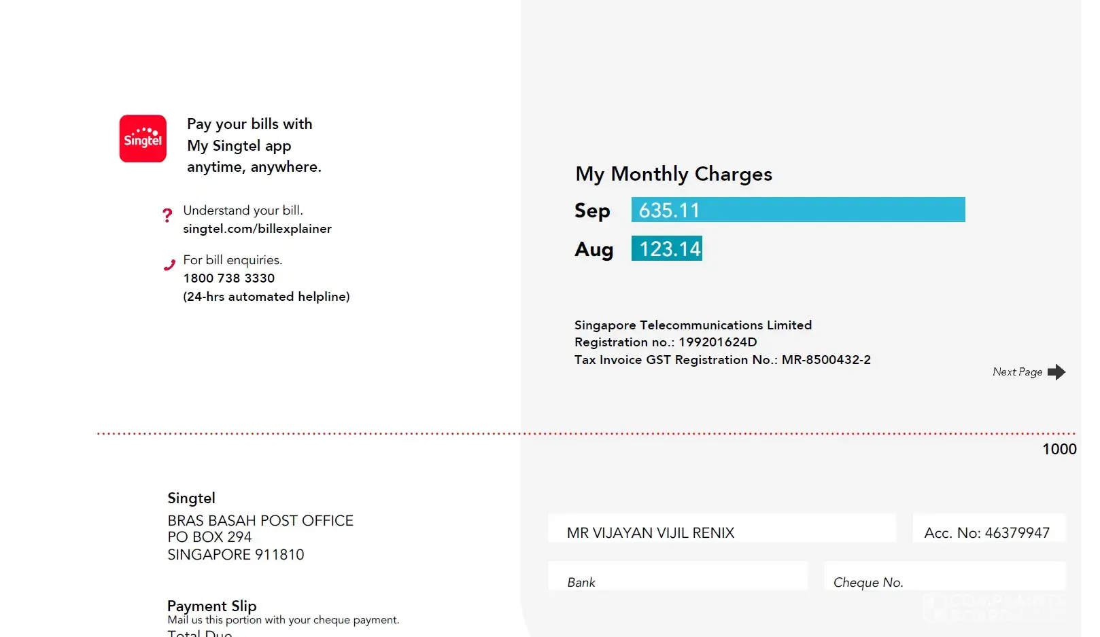Select the Aug 123.14 charge bar

[x=666, y=249]
